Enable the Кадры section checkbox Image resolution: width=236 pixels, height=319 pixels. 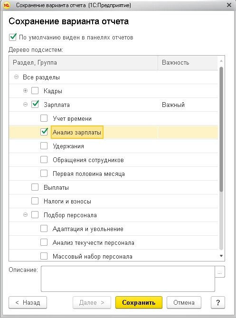tap(35, 91)
